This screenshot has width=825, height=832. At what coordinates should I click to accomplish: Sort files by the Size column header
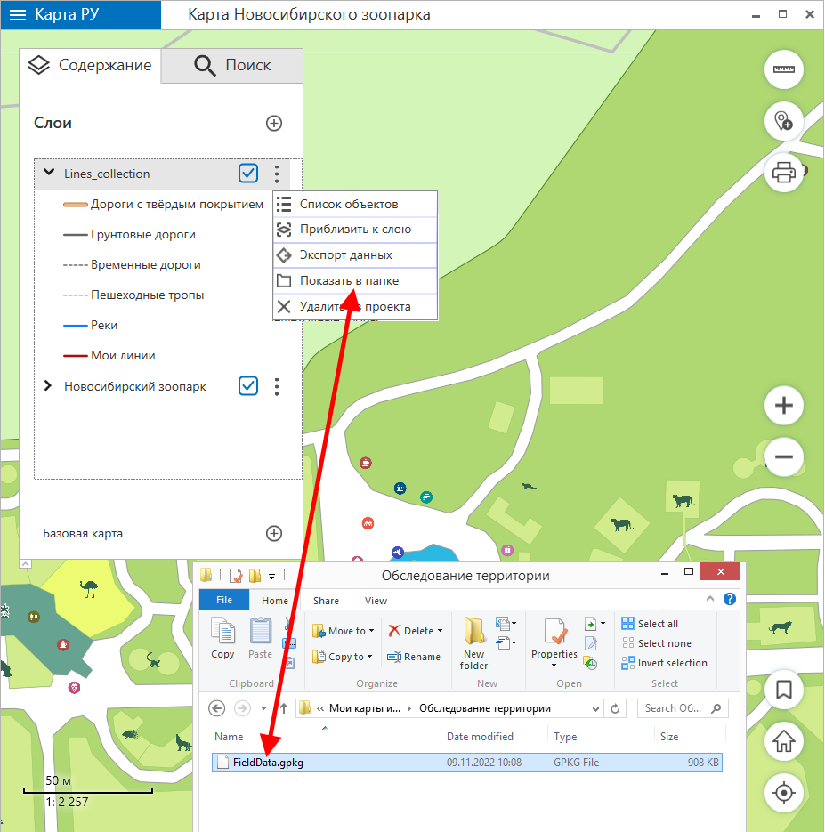click(x=669, y=737)
